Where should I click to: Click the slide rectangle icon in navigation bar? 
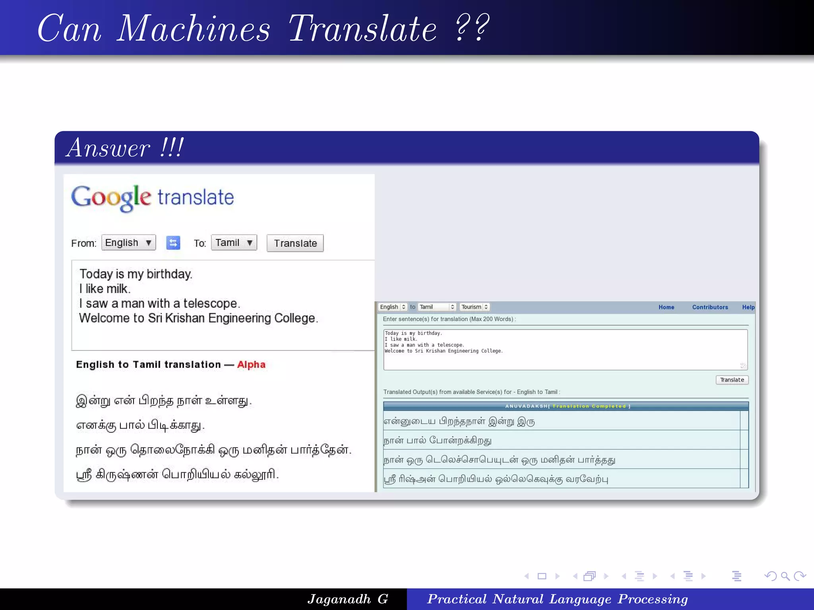pos(542,576)
